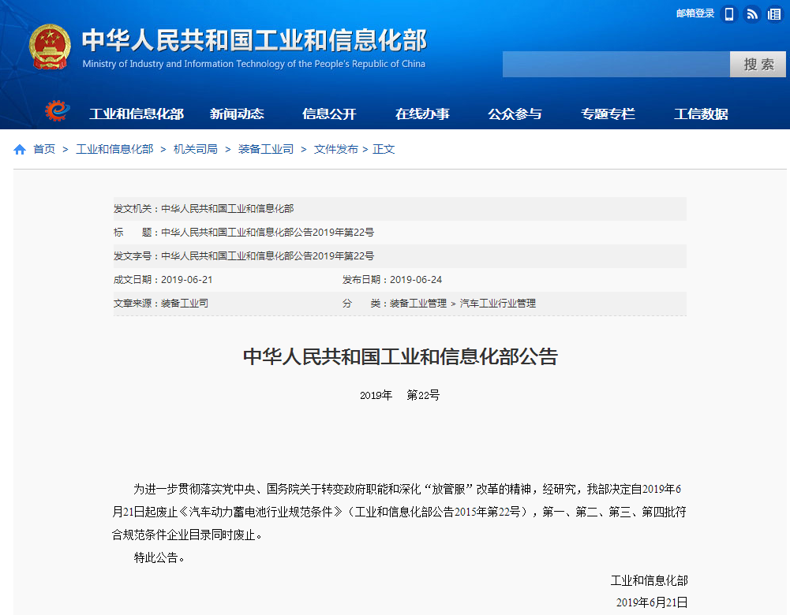Click 装备工业司 breadcrumb link
This screenshot has width=790, height=615.
pos(265,150)
